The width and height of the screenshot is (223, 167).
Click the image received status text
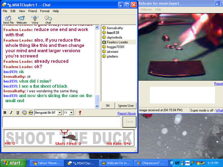[x=161, y=110]
